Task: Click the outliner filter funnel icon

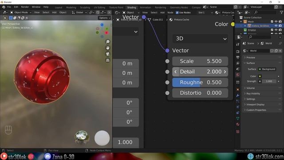Action: pyautogui.click(x=281, y=12)
